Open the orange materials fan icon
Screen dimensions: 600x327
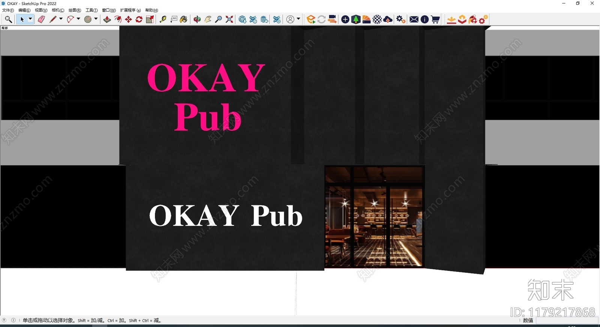[x=366, y=19]
